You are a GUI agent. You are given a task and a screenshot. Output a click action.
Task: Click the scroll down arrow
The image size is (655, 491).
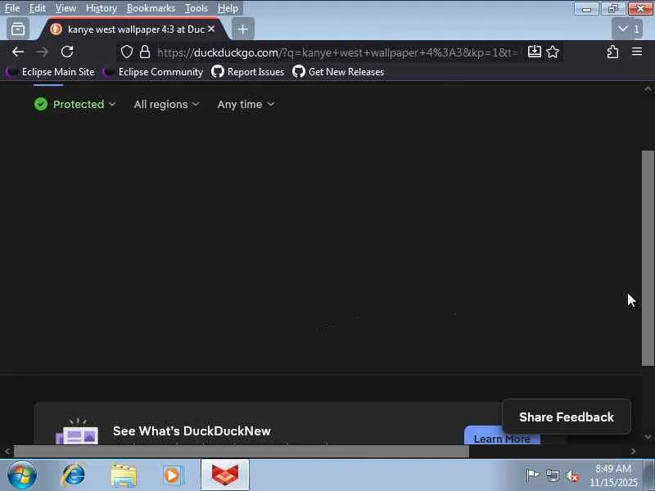(x=648, y=437)
